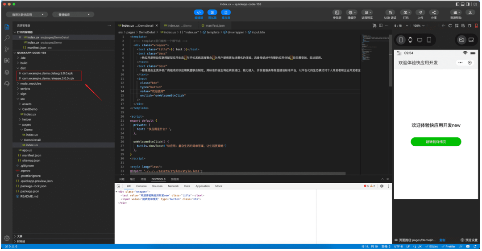Open devtools settings gear
Image resolution: width=482 pixels, height=251 pixels.
[382, 186]
